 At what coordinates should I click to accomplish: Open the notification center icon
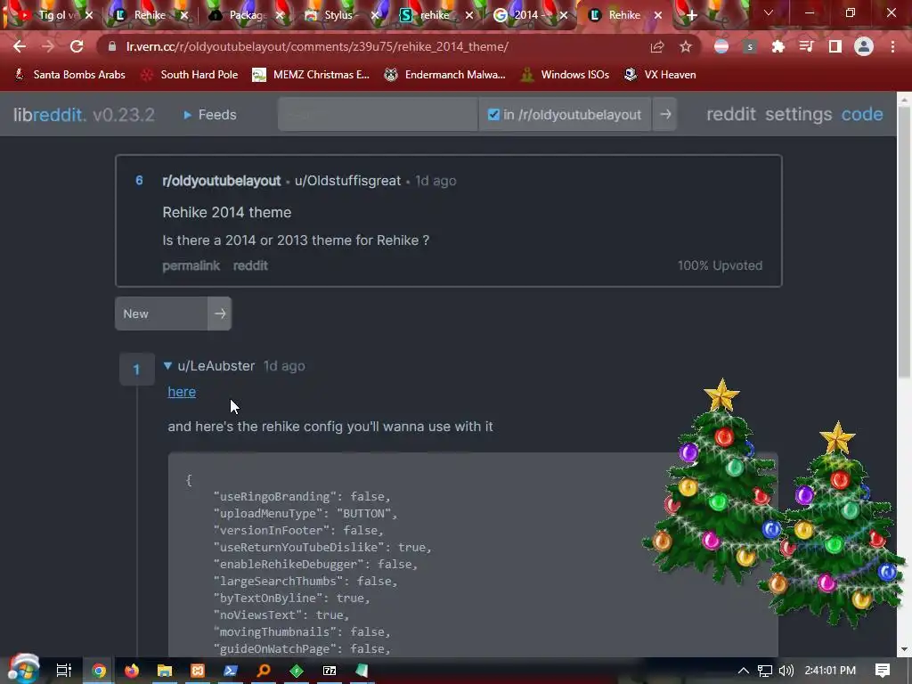click(x=883, y=671)
